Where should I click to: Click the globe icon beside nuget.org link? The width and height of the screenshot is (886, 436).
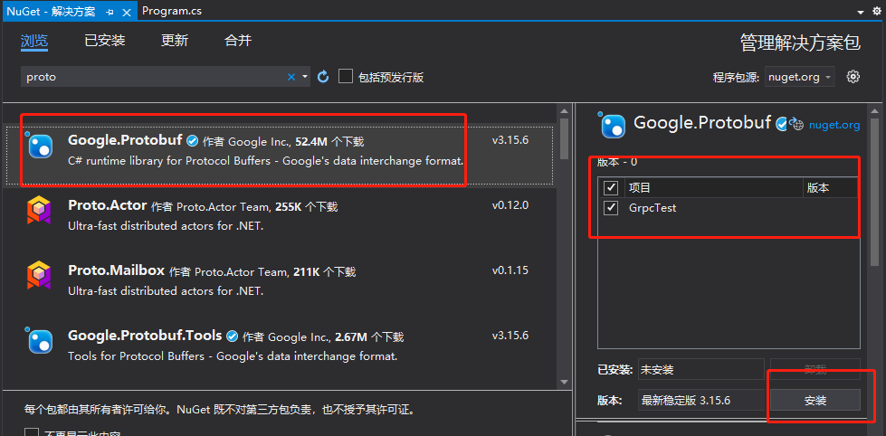796,124
